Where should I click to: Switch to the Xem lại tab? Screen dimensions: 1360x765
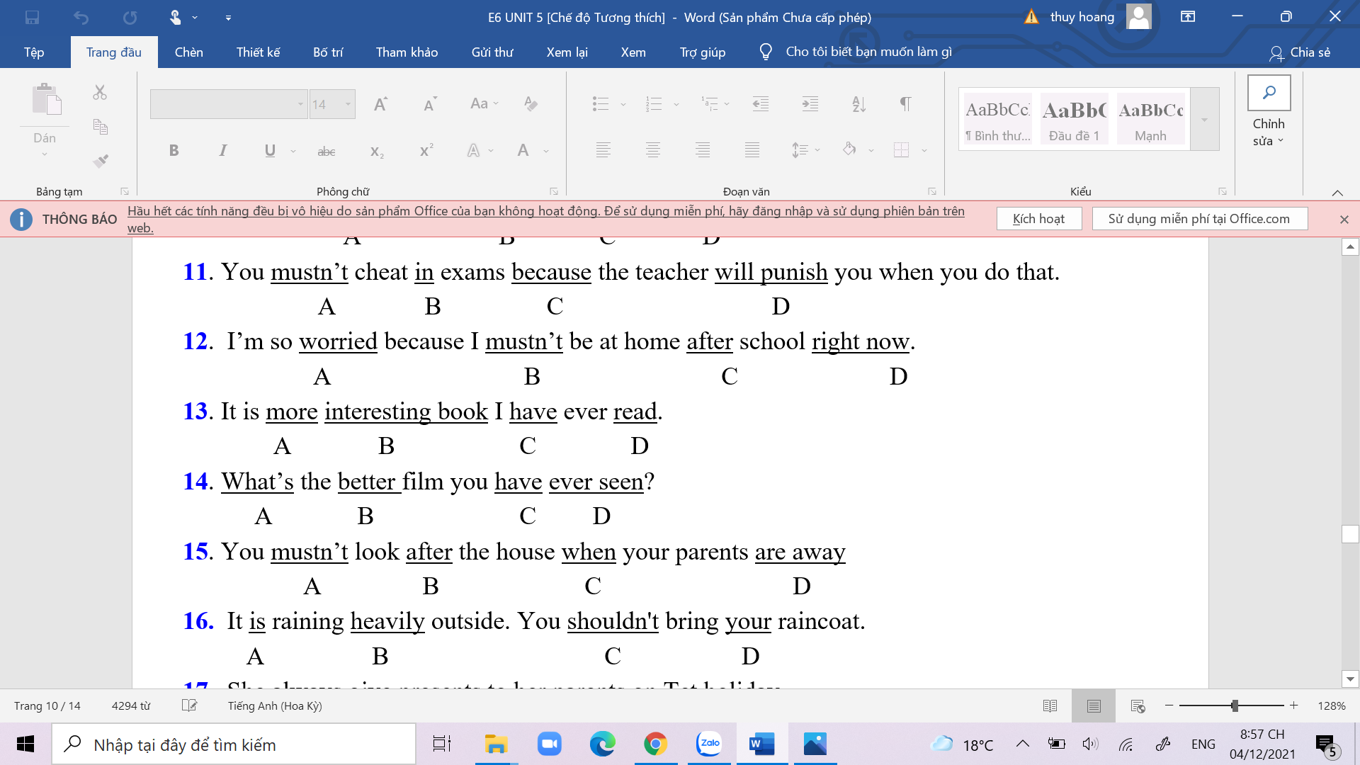coord(567,52)
